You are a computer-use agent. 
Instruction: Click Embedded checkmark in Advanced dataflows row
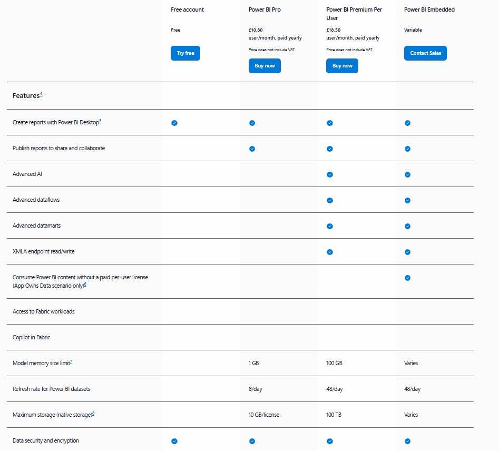pos(407,200)
